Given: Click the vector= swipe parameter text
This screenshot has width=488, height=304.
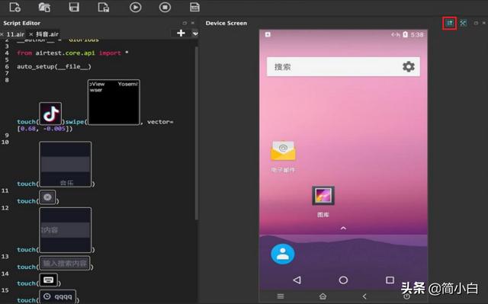Looking at the screenshot, I should coord(160,122).
